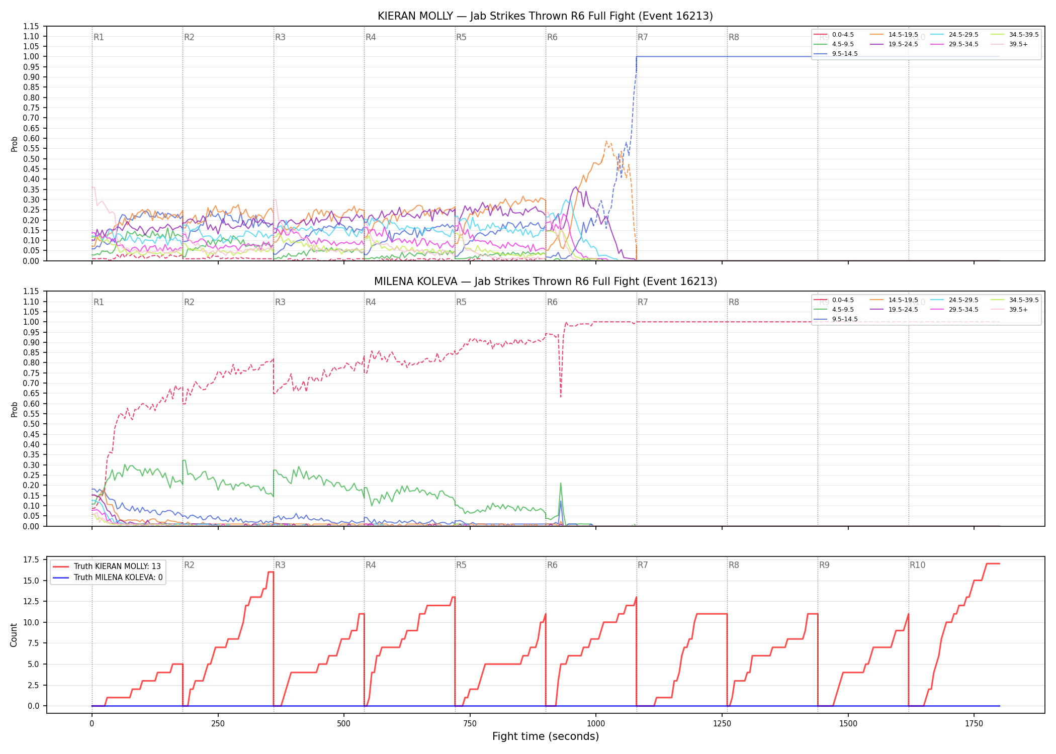The width and height of the screenshot is (1056, 754).
Task: Click the R9 round label in the Count chart
Action: [824, 565]
